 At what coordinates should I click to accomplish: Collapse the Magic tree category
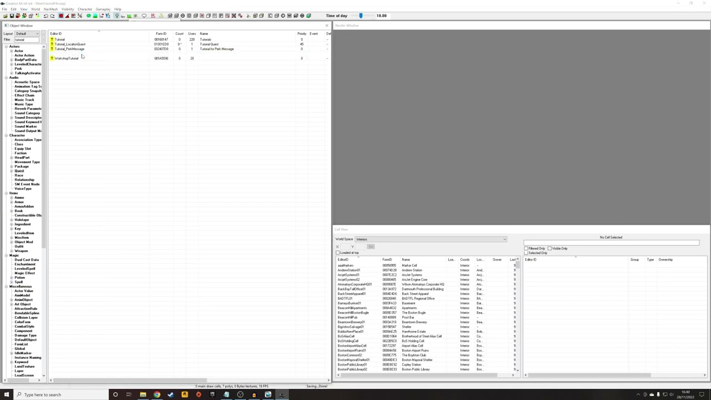pos(7,256)
